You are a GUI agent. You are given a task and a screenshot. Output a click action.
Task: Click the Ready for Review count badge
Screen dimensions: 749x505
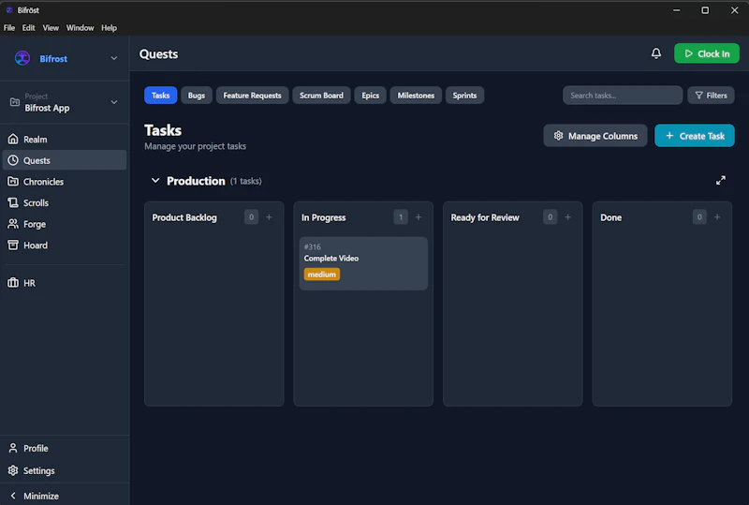click(x=550, y=217)
